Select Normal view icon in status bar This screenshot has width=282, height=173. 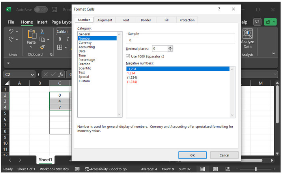tap(202, 169)
